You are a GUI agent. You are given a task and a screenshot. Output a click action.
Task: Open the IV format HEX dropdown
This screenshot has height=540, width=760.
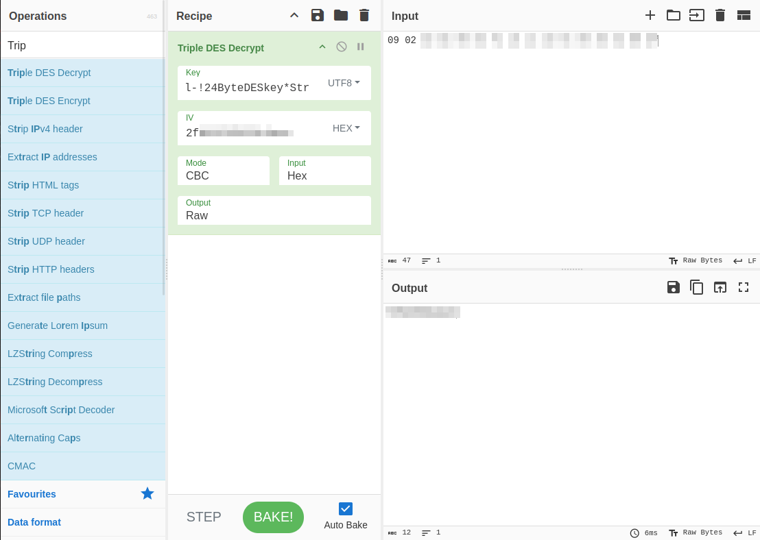tap(346, 128)
